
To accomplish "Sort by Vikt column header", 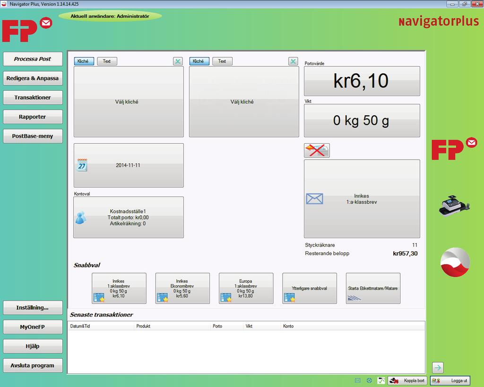I will (x=249, y=326).
